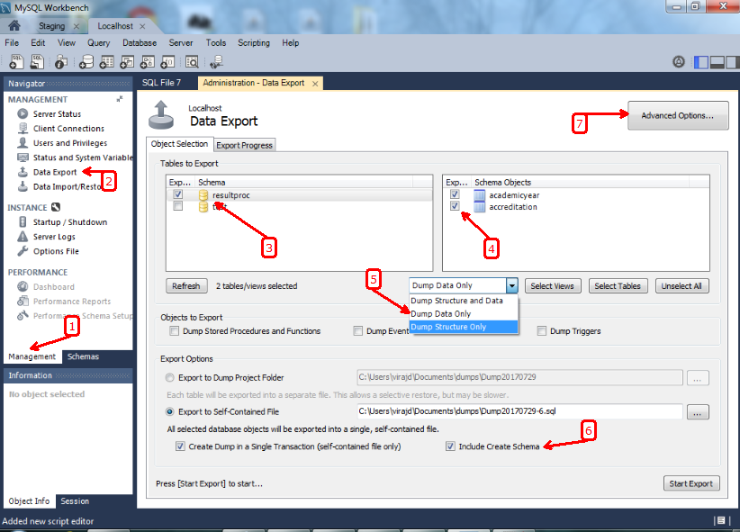Reconnect to DBMS toolbar icon
740x532 pixels.
tap(217, 62)
